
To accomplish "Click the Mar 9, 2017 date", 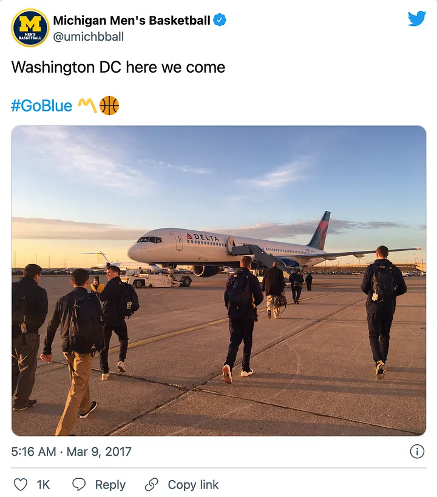I will point(99,452).
